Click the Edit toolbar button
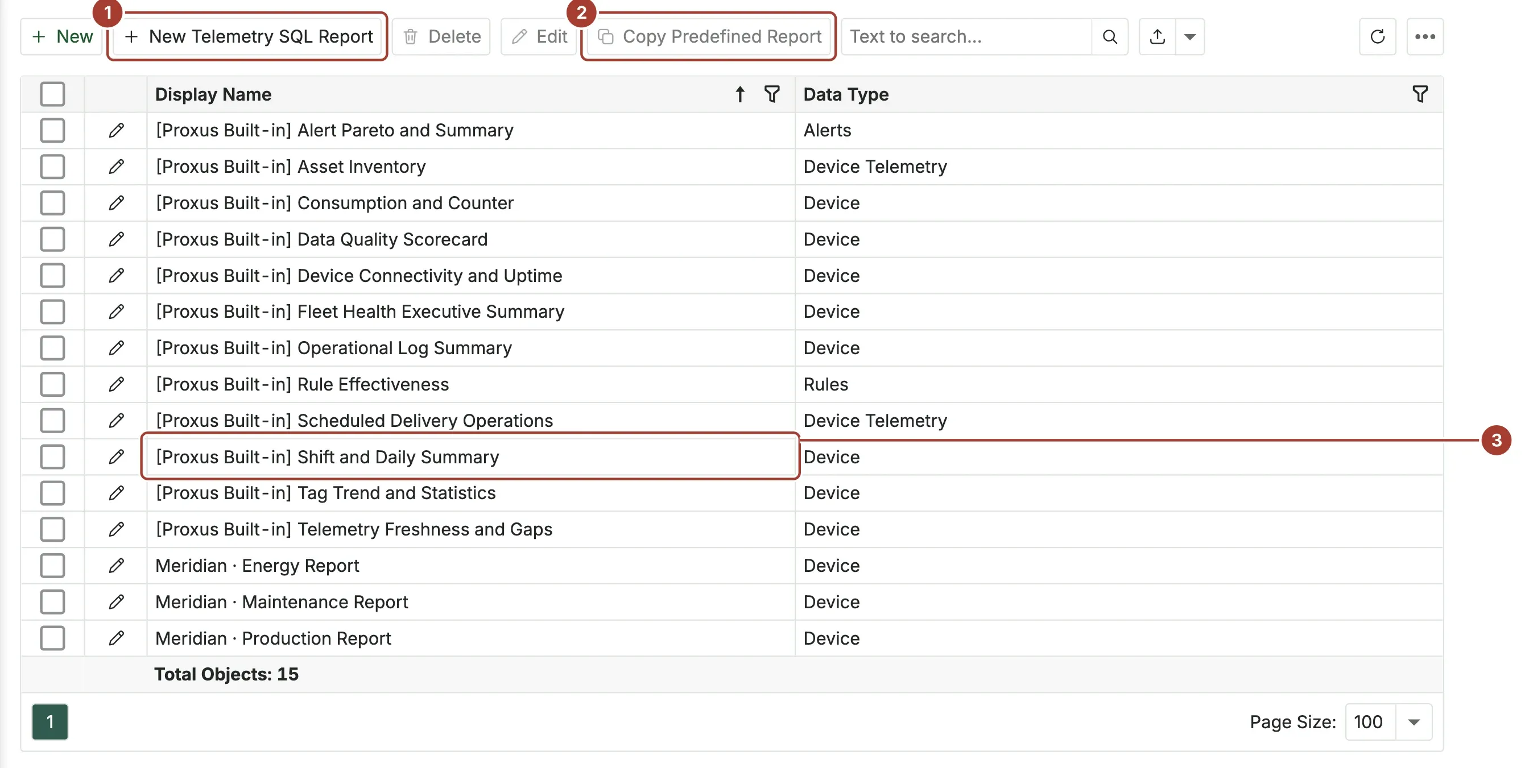Screen dimensions: 1529x768 pyautogui.click(x=538, y=37)
